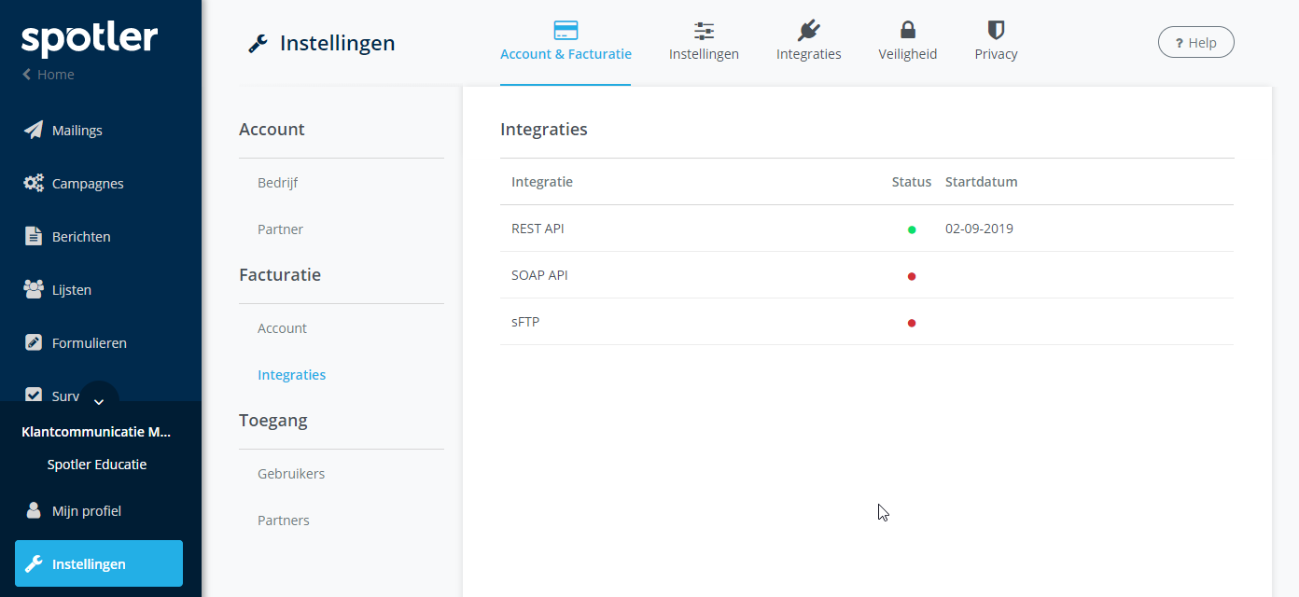This screenshot has width=1299, height=597.
Task: Click the Mailings paper plane icon
Action: (34, 130)
